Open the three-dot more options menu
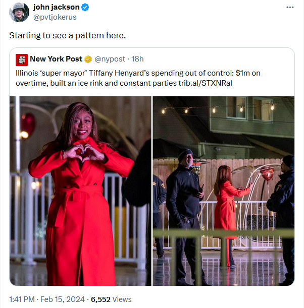This screenshot has width=304, height=308. tap(290, 8)
